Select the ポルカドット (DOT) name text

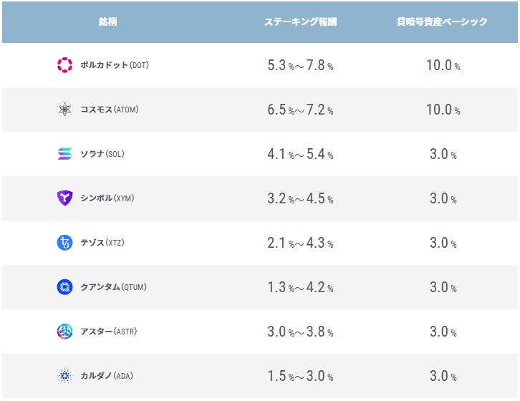pyautogui.click(x=115, y=65)
